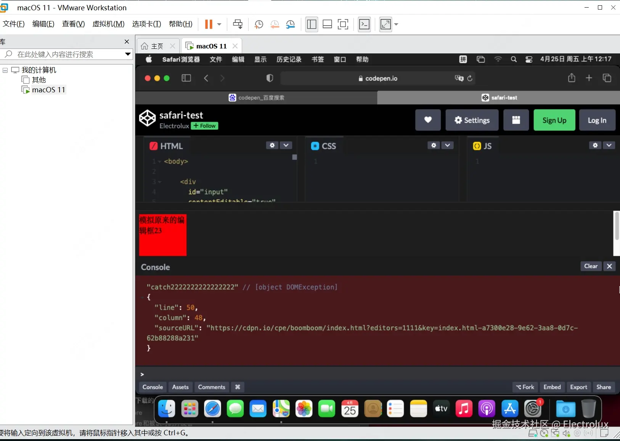The height and width of the screenshot is (441, 620).
Task: Click the Log In button
Action: (x=597, y=120)
